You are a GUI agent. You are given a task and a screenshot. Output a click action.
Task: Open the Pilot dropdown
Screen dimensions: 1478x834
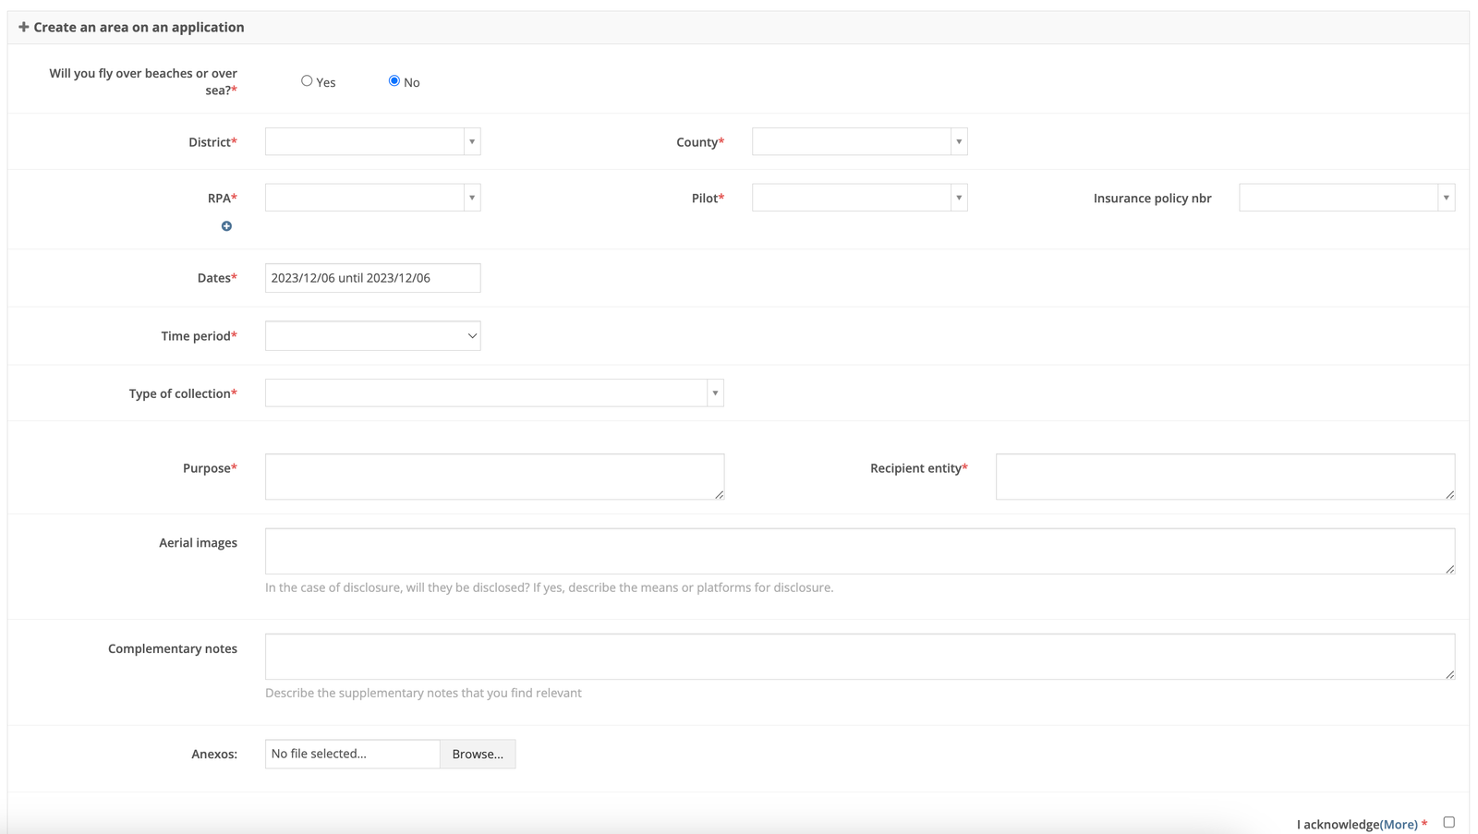pos(859,198)
